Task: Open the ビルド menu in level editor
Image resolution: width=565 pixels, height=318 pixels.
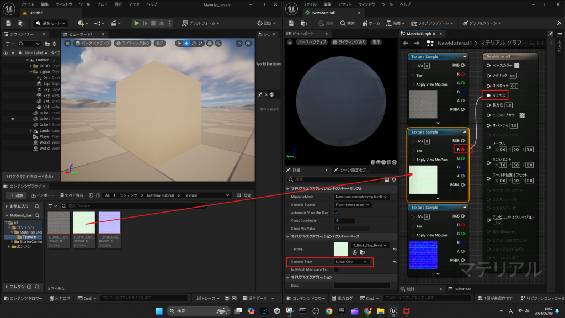Action: 102,4
